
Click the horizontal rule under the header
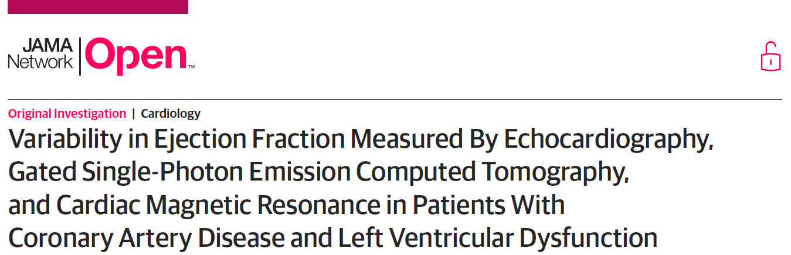pos(395,99)
